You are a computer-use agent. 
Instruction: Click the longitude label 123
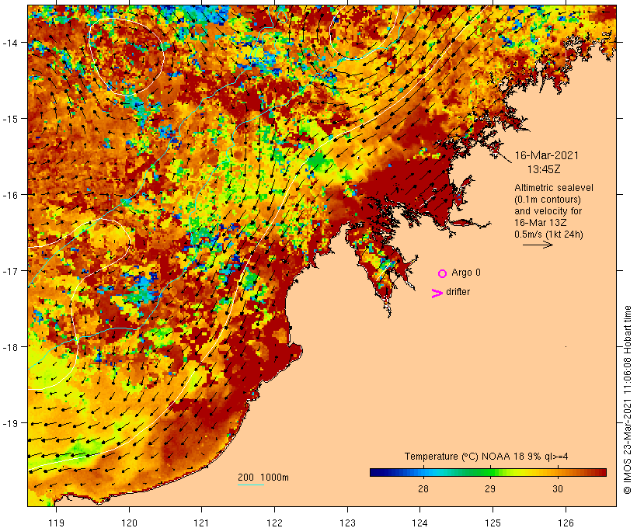(x=347, y=523)
